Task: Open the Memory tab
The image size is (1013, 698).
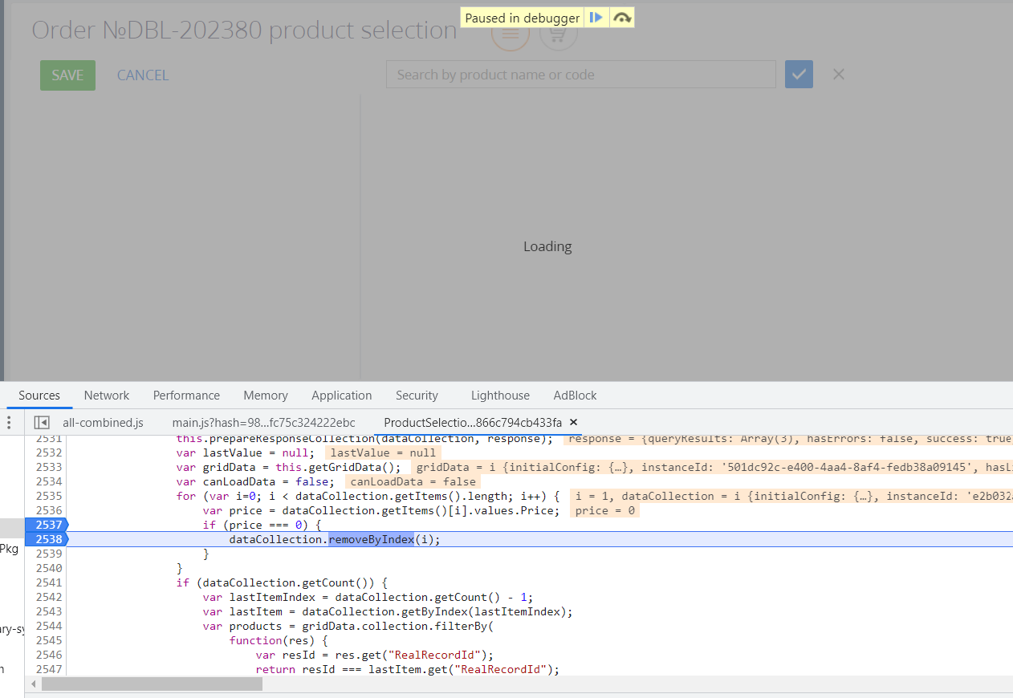Action: coord(266,396)
